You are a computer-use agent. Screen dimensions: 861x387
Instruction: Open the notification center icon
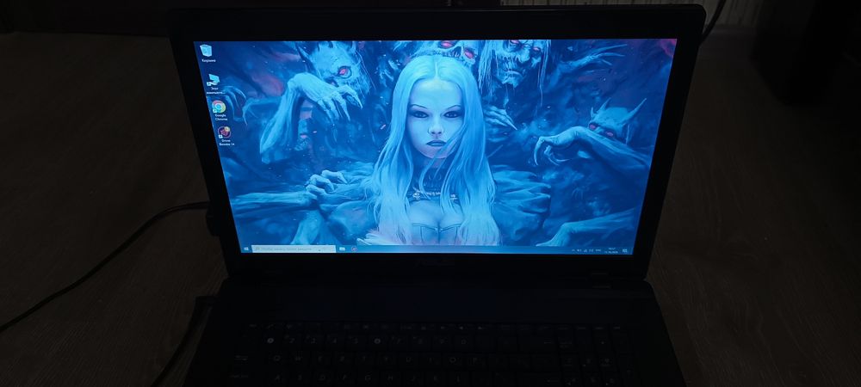click(625, 250)
